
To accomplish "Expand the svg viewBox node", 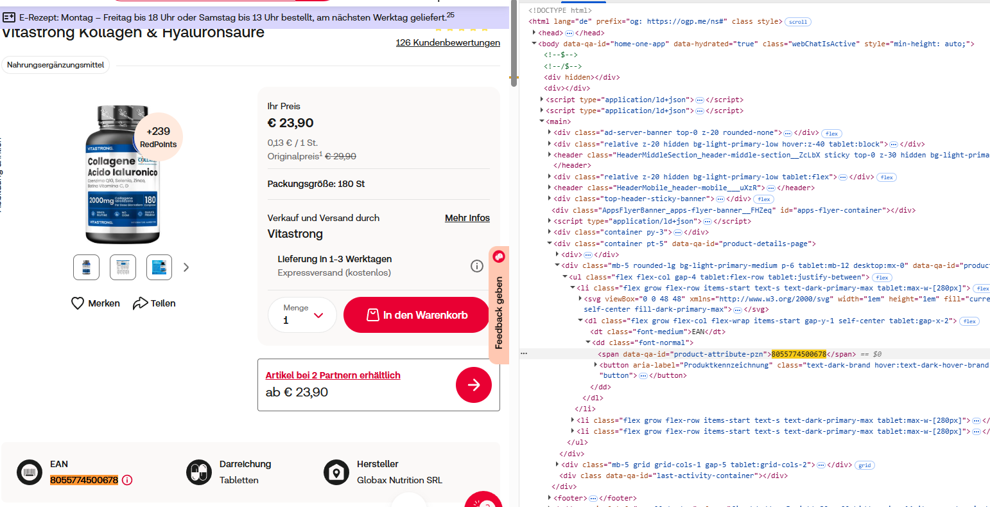I will pos(580,299).
